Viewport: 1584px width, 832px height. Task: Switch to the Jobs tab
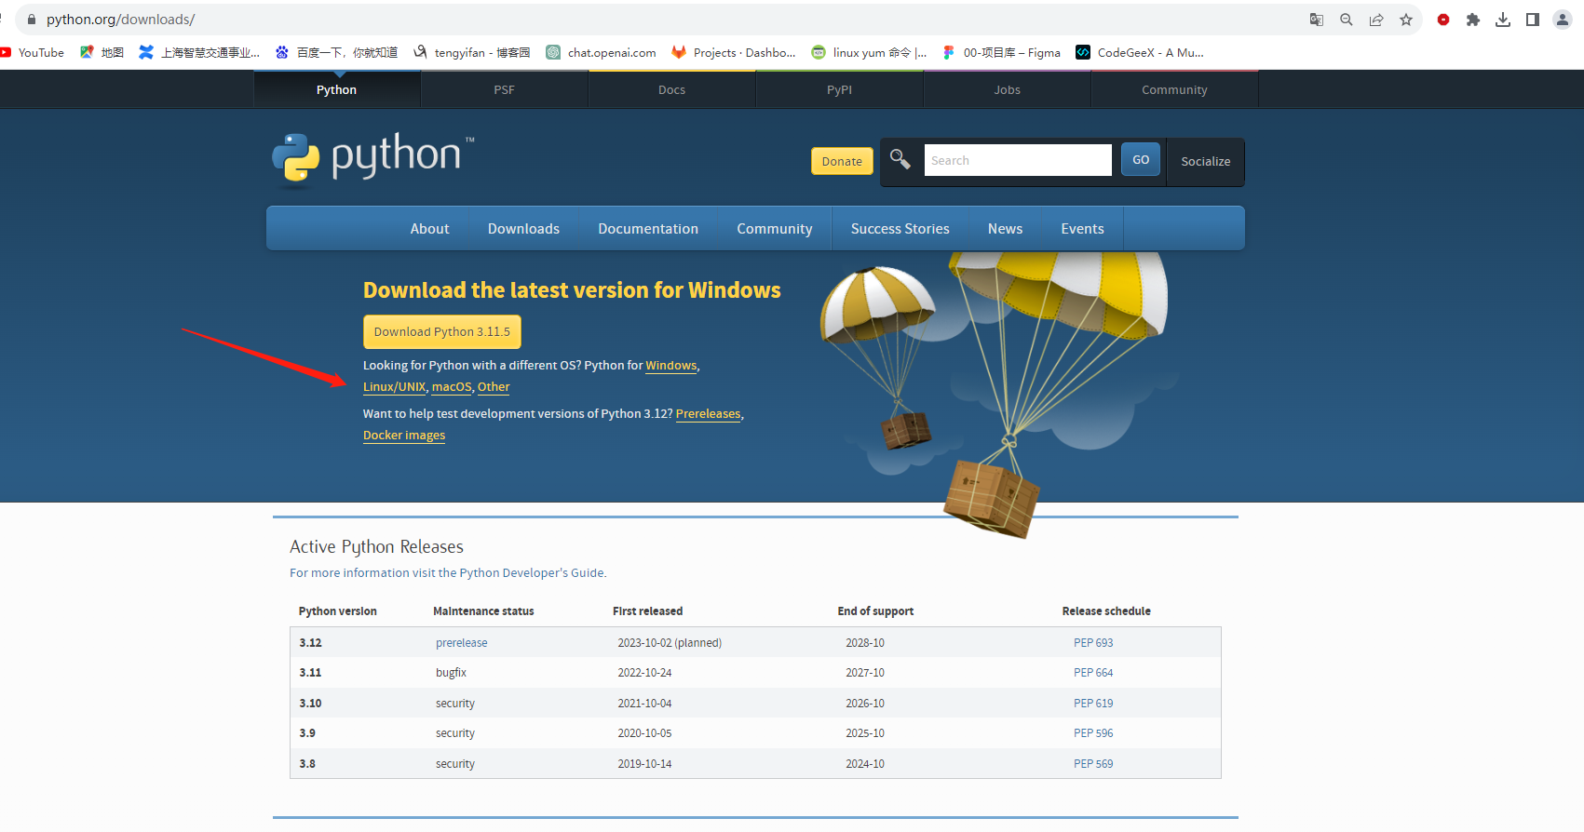coord(1007,89)
